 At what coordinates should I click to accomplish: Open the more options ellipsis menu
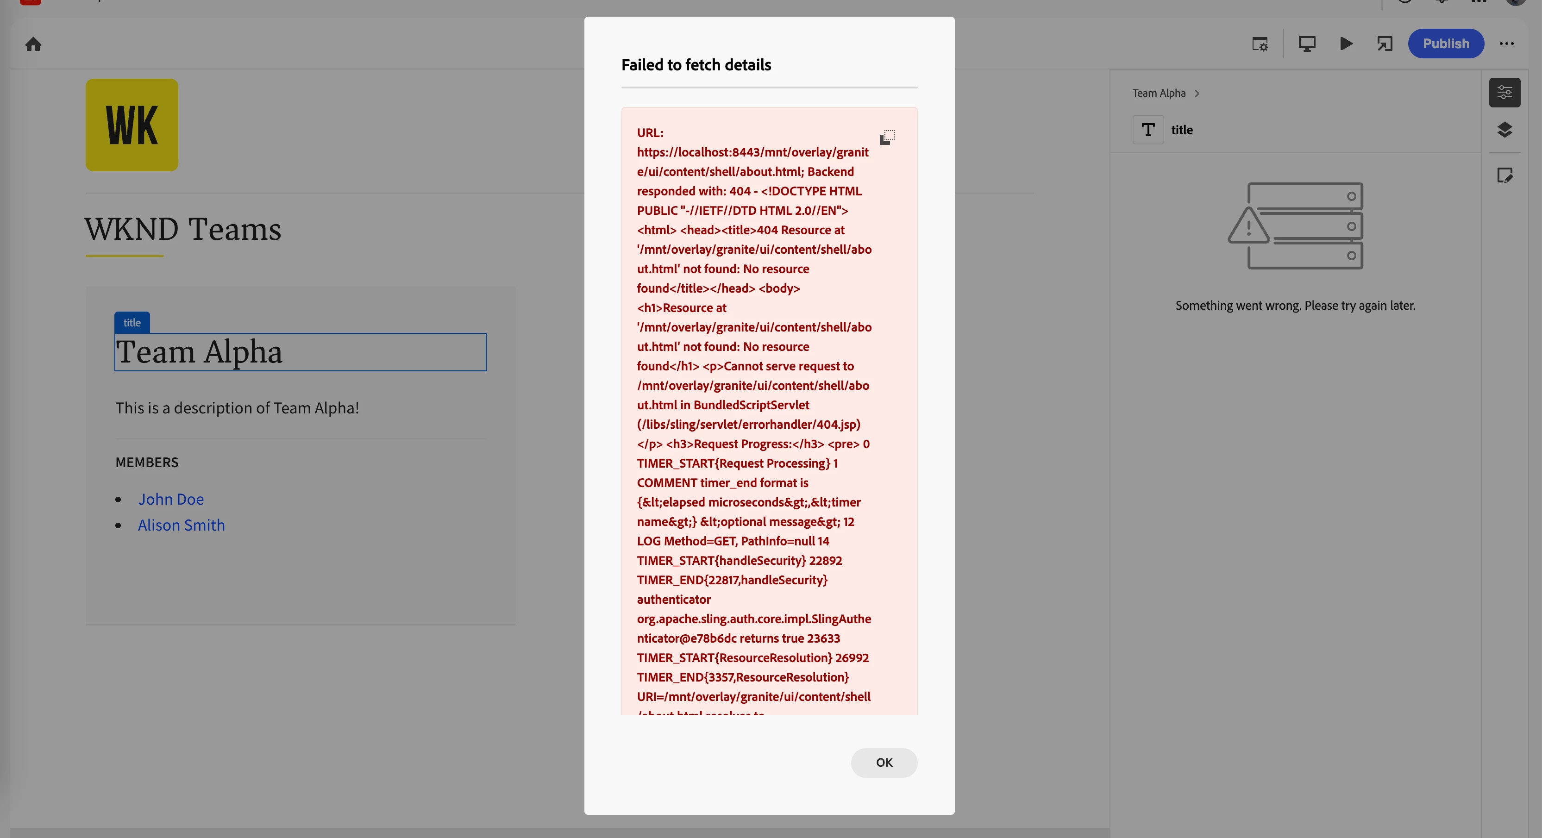tap(1506, 44)
